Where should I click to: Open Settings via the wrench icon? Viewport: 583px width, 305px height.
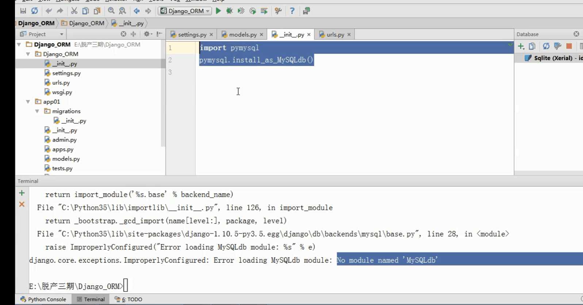point(278,11)
